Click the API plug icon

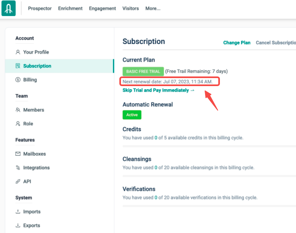tap(18, 181)
